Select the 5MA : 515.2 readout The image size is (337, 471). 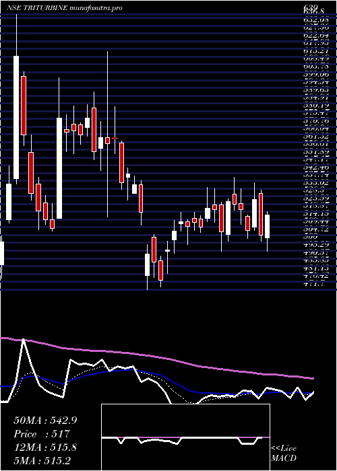coord(42,460)
